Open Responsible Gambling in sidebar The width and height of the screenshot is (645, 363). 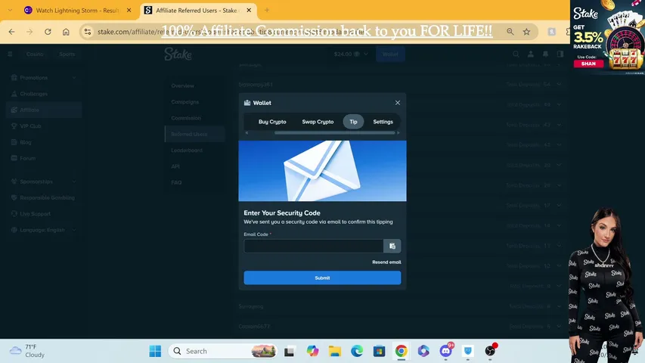[44, 197]
